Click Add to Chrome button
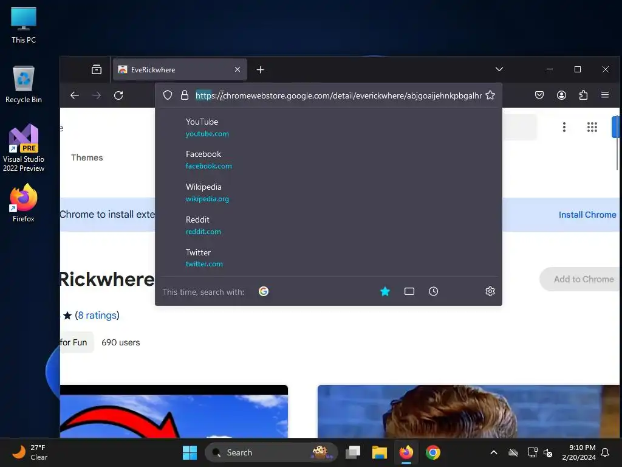 [x=581, y=279]
